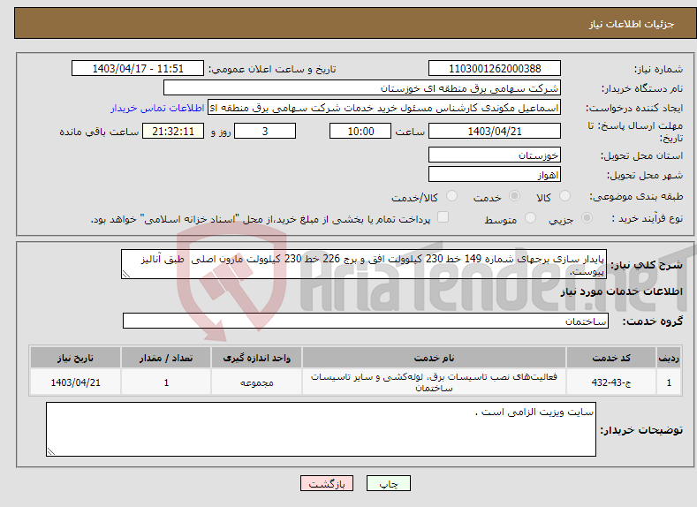Click the تعداد / مقدار column header
Image resolution: width=697 pixels, height=507 pixels.
(x=166, y=358)
